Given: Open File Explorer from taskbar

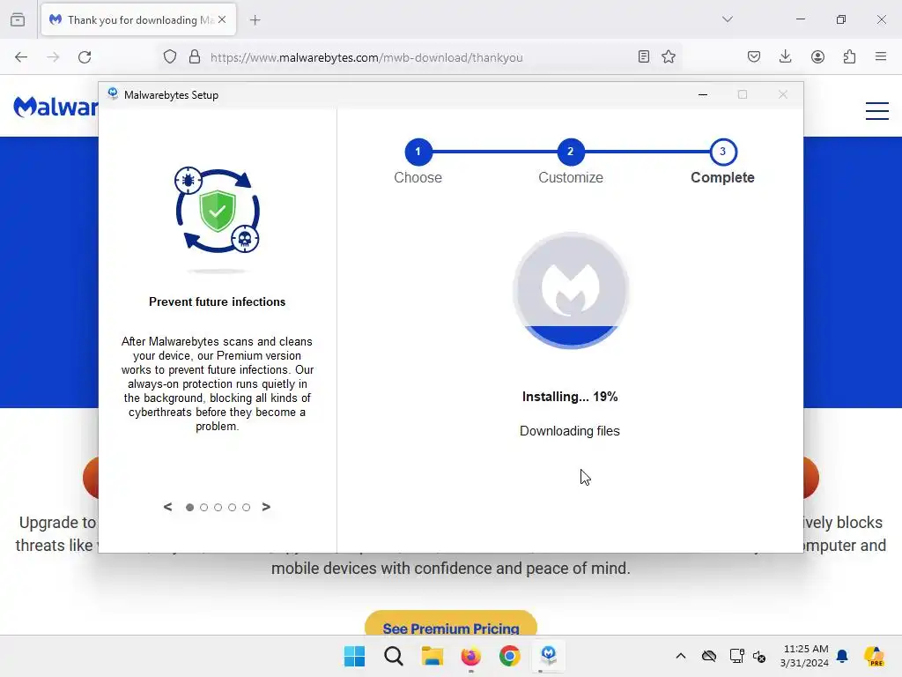Looking at the screenshot, I should (432, 656).
